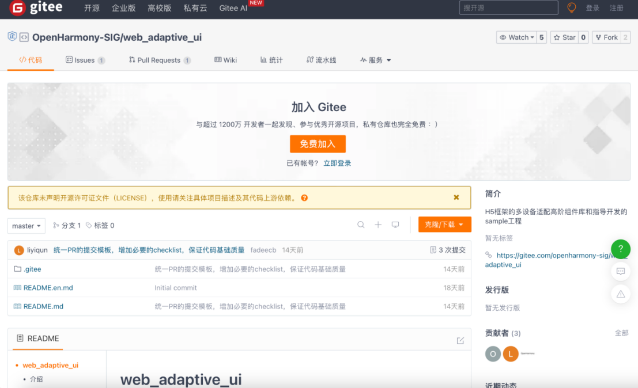Click the commit hash fadeecb
The width and height of the screenshot is (638, 388).
(263, 250)
